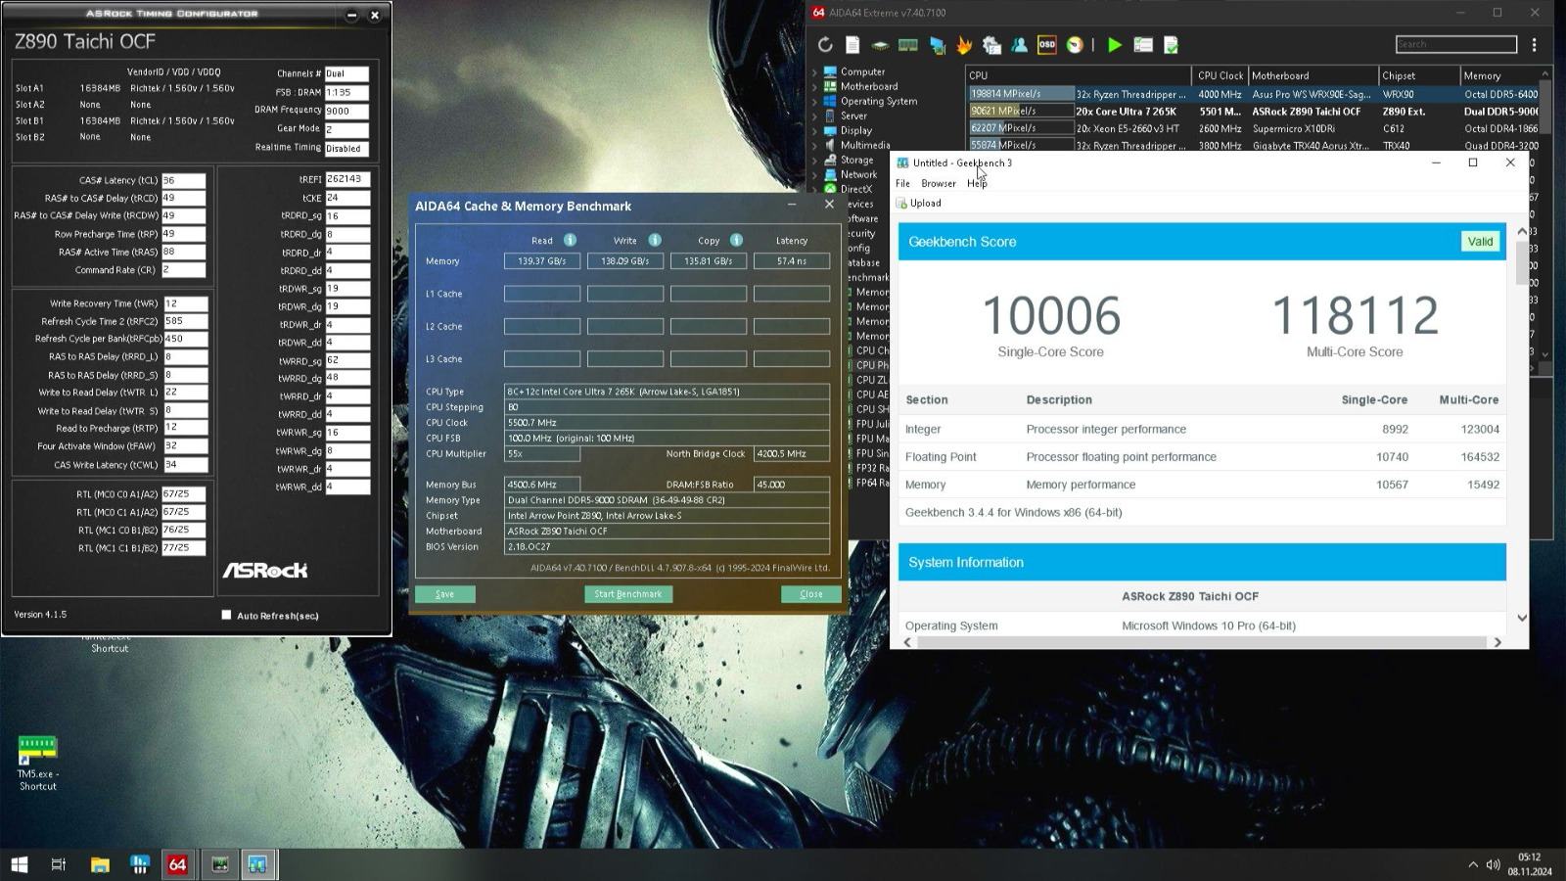The image size is (1566, 881).
Task: Open the Windows Start menu
Action: tap(19, 864)
